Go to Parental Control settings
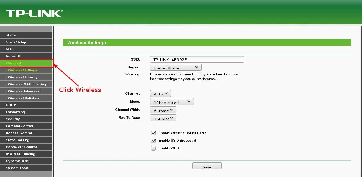Viewport: 362px width, 177px height. [x=26, y=126]
